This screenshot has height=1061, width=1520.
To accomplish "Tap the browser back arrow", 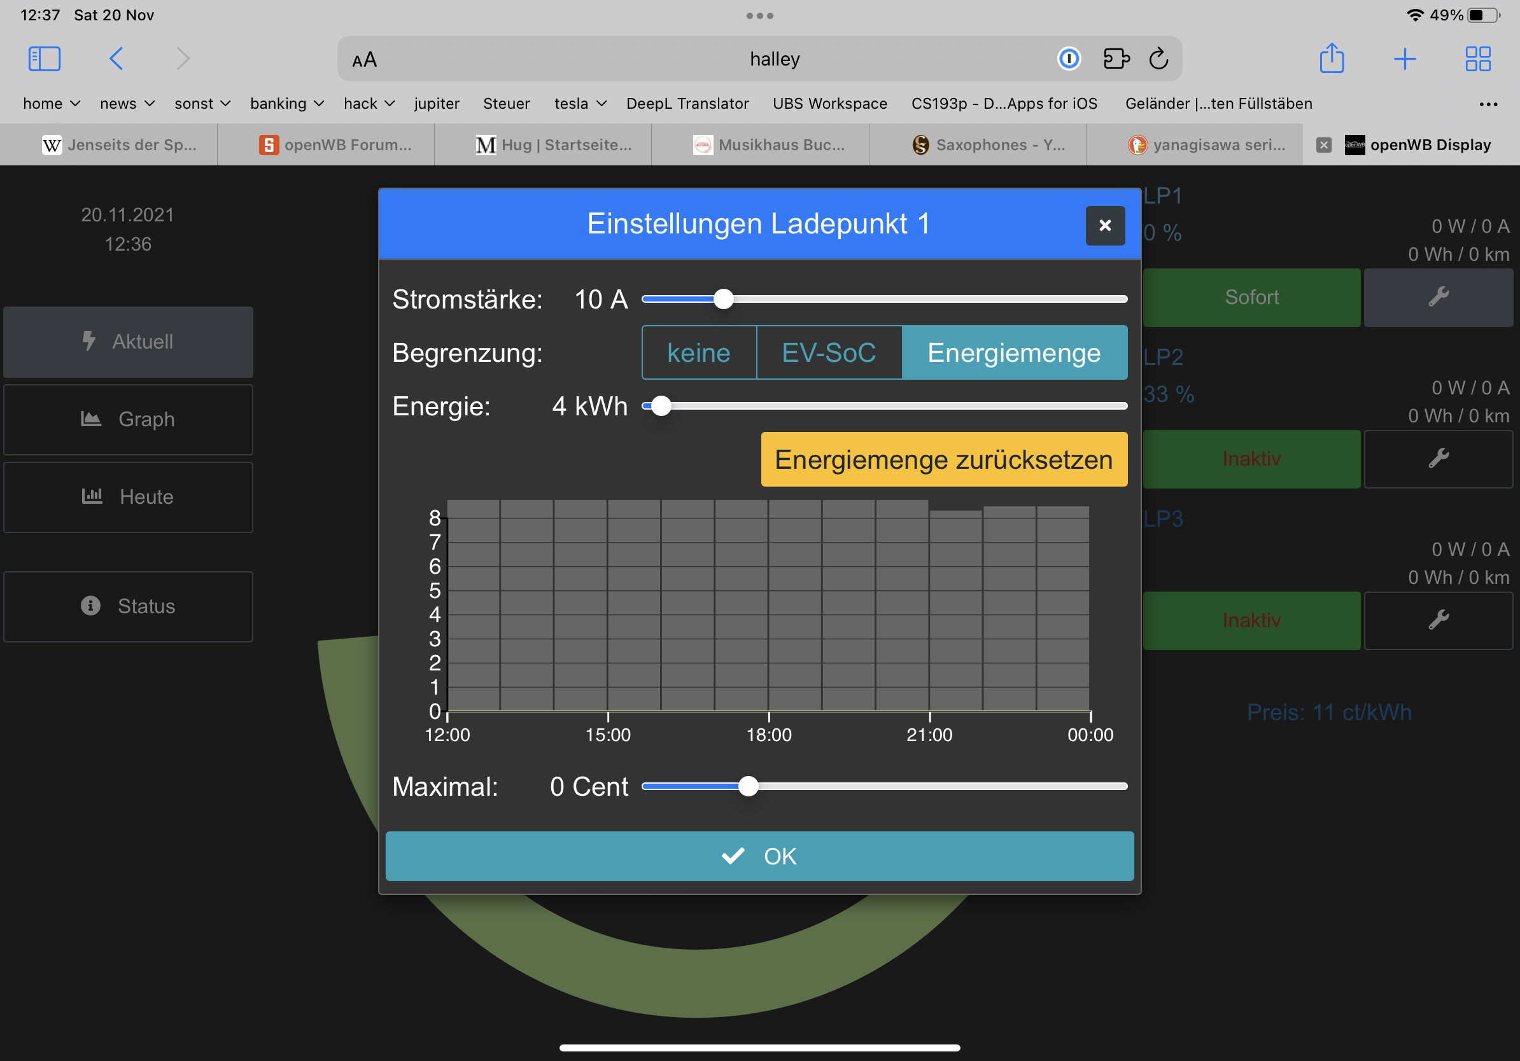I will pos(116,59).
